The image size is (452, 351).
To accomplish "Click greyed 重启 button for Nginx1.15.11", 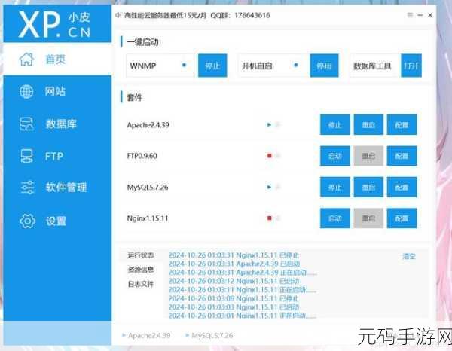I will [368, 218].
